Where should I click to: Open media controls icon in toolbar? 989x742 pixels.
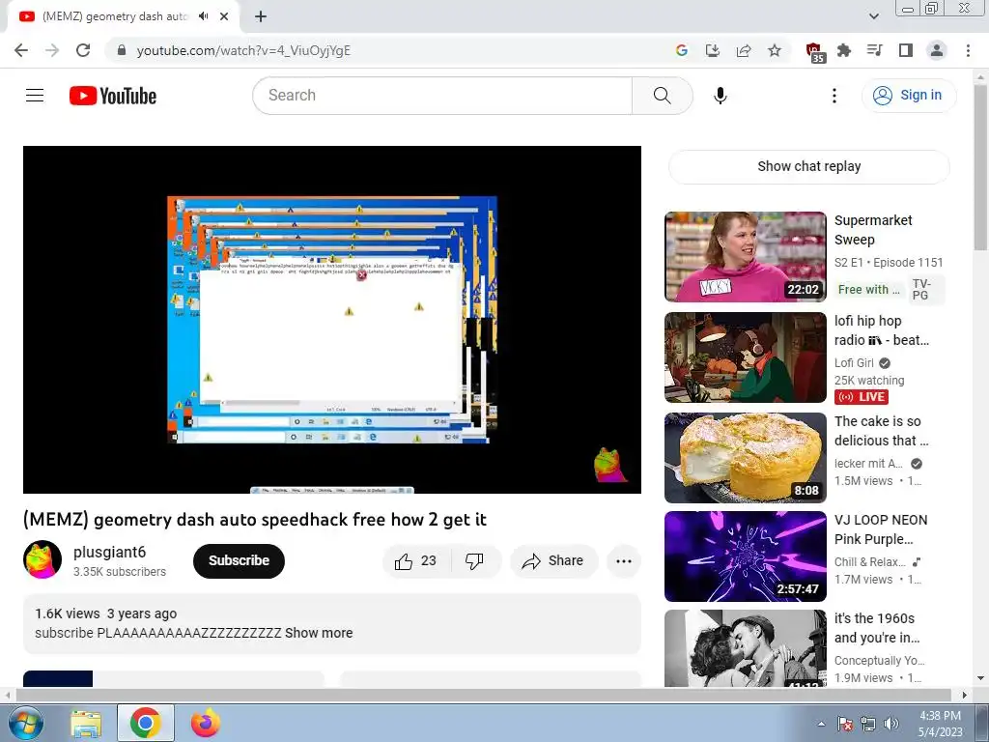875,50
